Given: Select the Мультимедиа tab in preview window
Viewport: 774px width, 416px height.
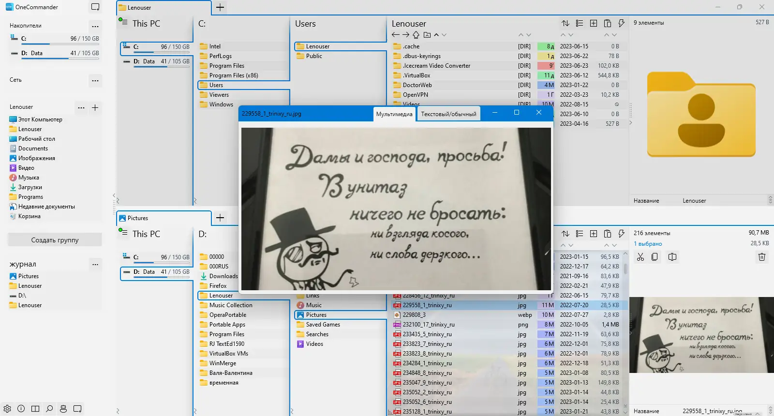Looking at the screenshot, I should [x=394, y=114].
